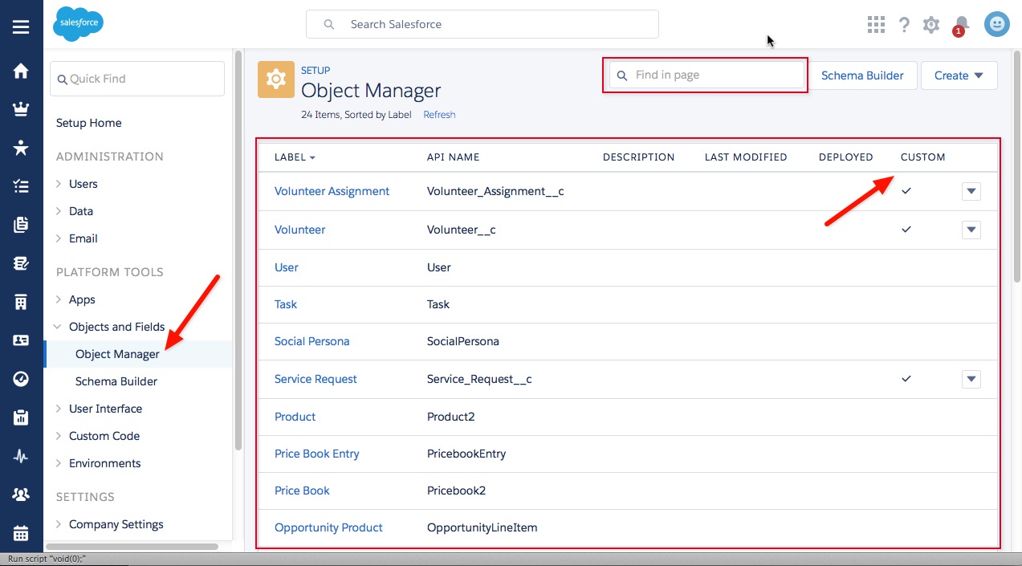Expand the Users section in setup tree
This screenshot has width=1022, height=566.
59,184
